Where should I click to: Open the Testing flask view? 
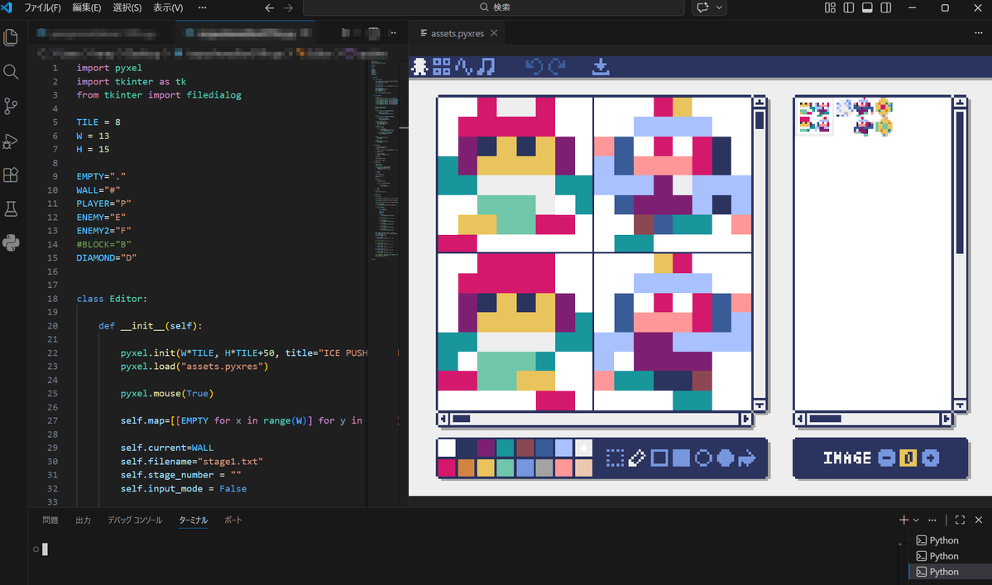click(x=11, y=209)
